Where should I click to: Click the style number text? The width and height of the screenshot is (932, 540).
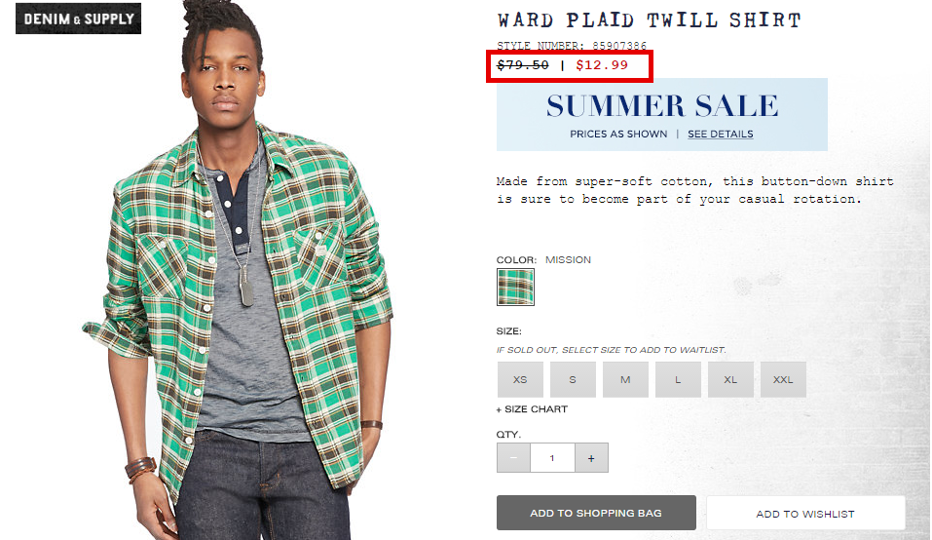coord(572,45)
